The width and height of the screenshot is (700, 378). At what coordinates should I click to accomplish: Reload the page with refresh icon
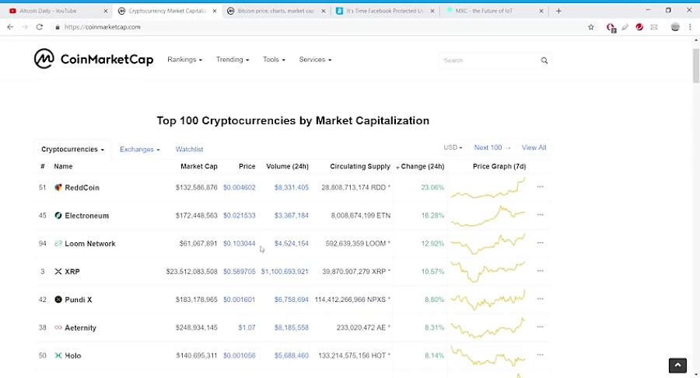(40, 26)
